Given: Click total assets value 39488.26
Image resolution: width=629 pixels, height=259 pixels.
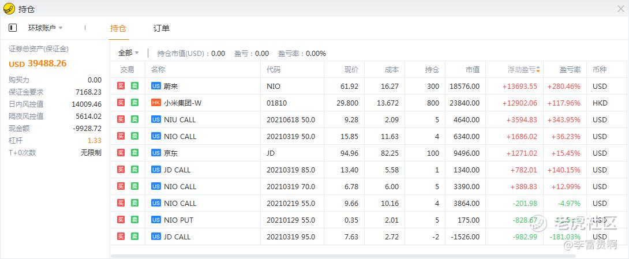Looking at the screenshot, I should coord(47,63).
